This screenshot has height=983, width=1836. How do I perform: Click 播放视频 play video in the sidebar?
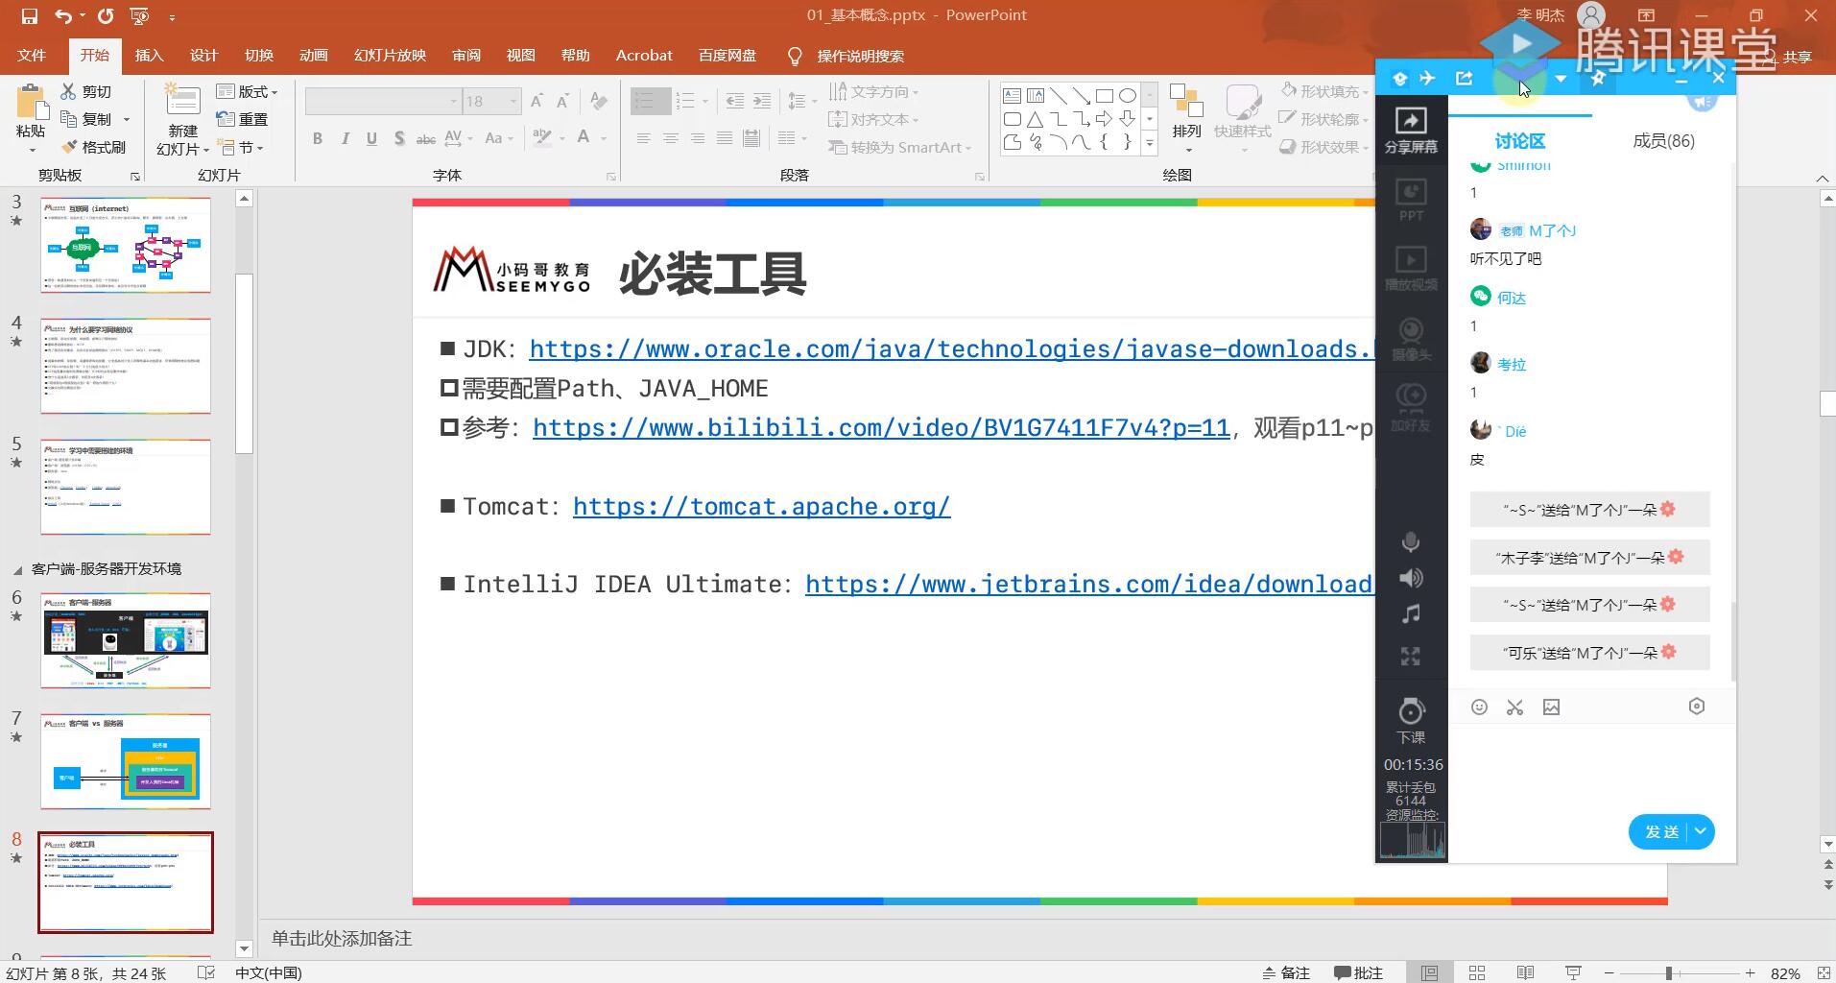pos(1411,269)
